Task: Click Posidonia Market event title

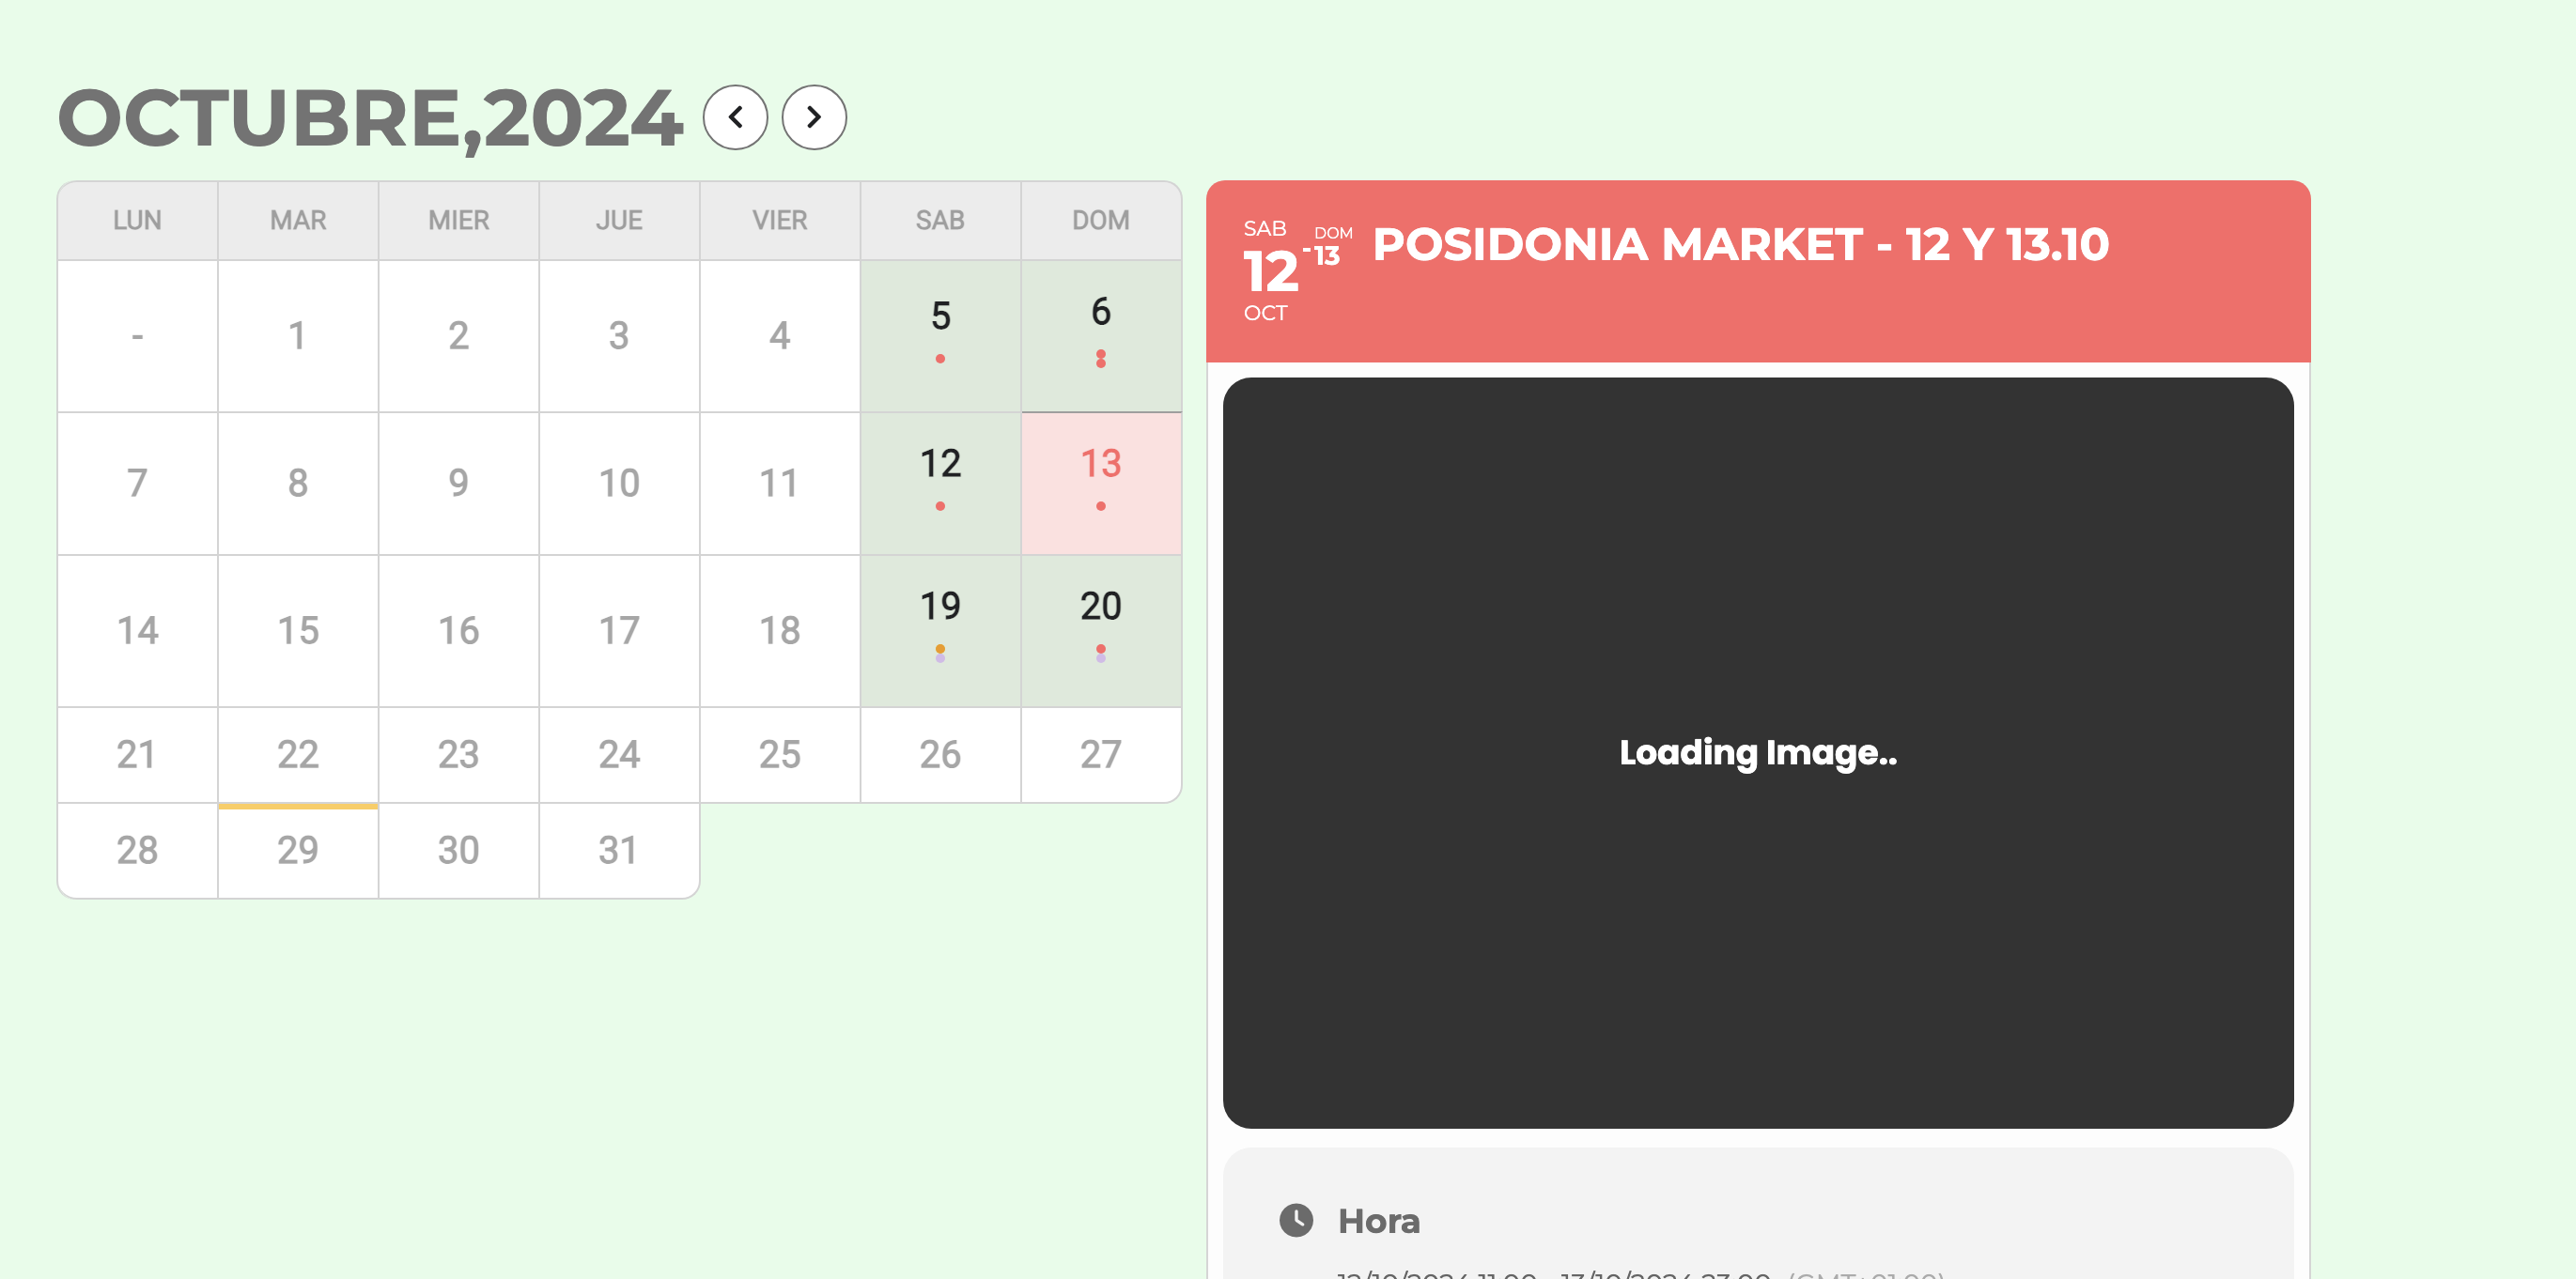Action: (x=1741, y=245)
